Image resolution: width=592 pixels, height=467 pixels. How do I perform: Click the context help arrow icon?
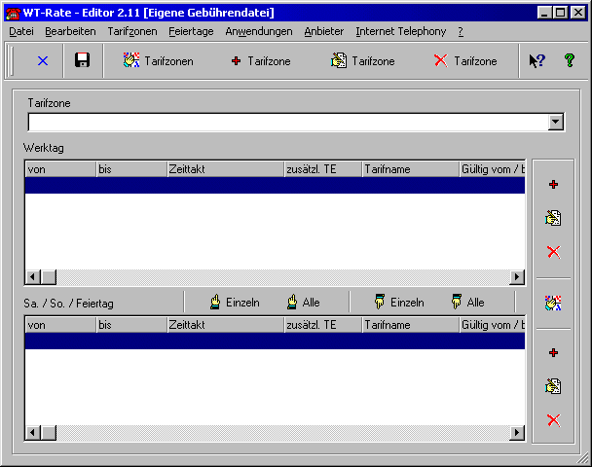point(536,60)
